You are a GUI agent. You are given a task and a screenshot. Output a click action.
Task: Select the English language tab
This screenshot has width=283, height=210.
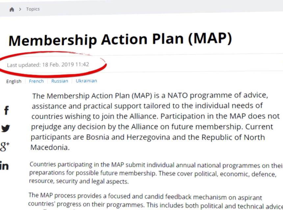(14, 81)
